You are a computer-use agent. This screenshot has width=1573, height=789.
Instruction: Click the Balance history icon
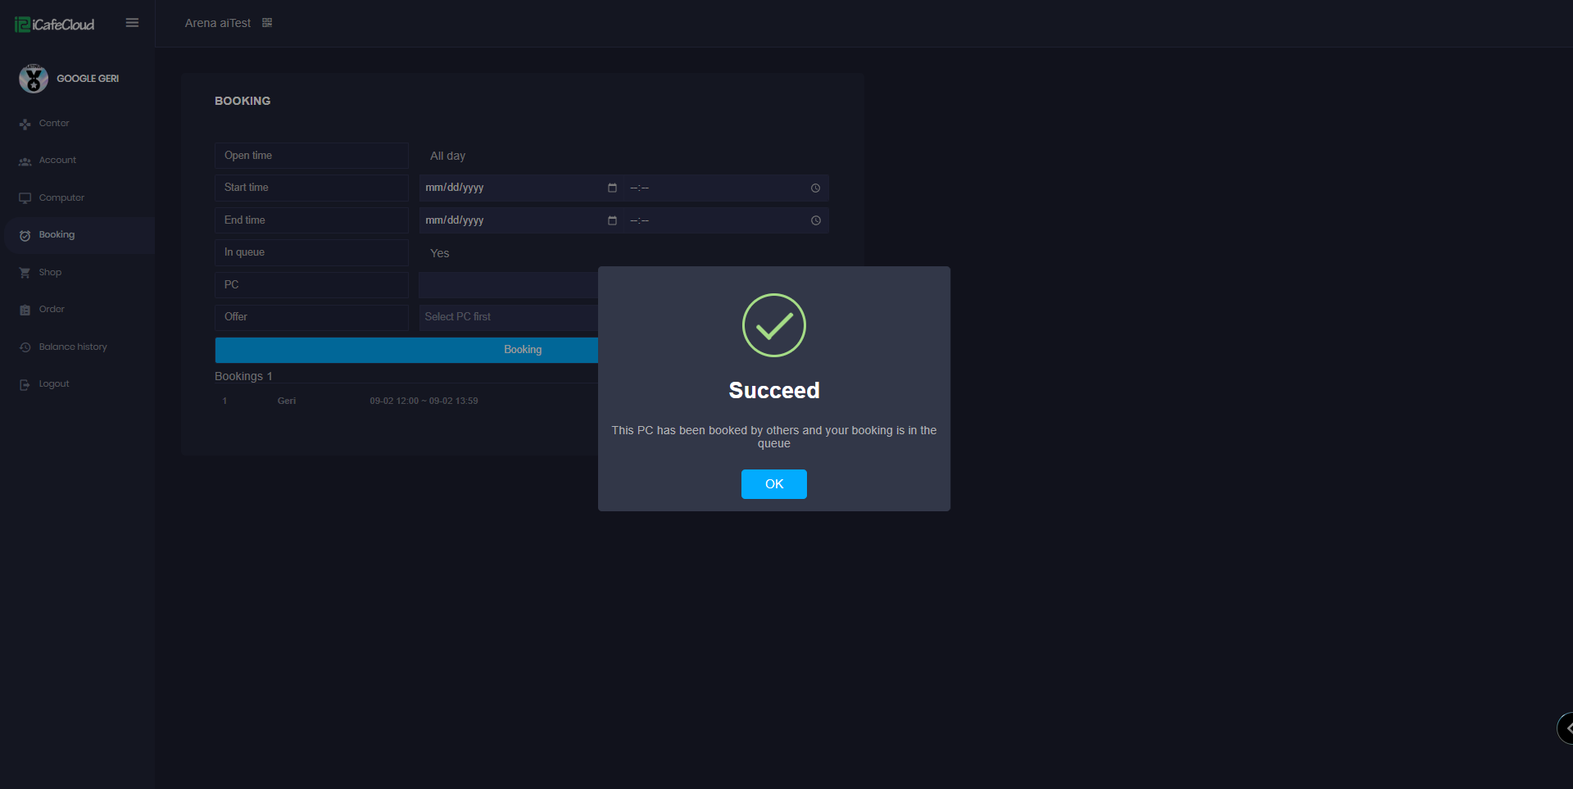(25, 347)
